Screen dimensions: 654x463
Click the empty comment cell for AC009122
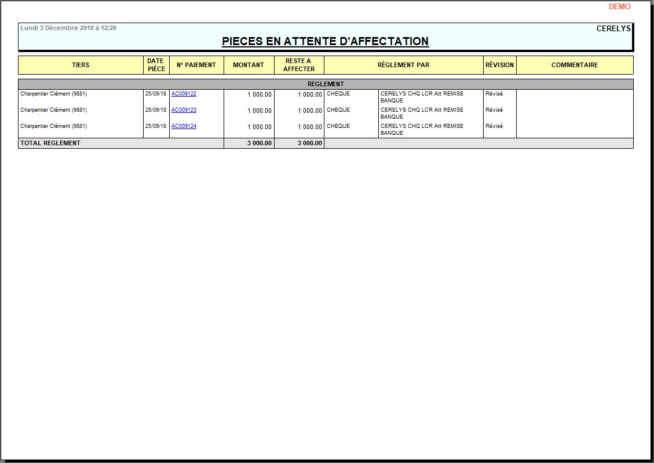pyautogui.click(x=574, y=97)
